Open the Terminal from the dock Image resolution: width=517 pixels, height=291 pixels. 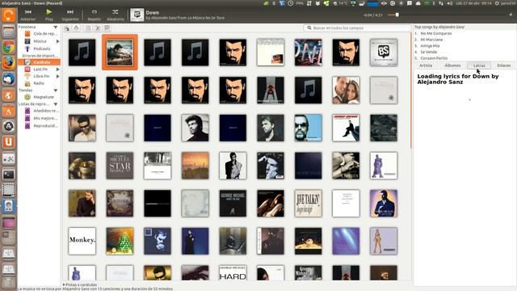point(9,175)
